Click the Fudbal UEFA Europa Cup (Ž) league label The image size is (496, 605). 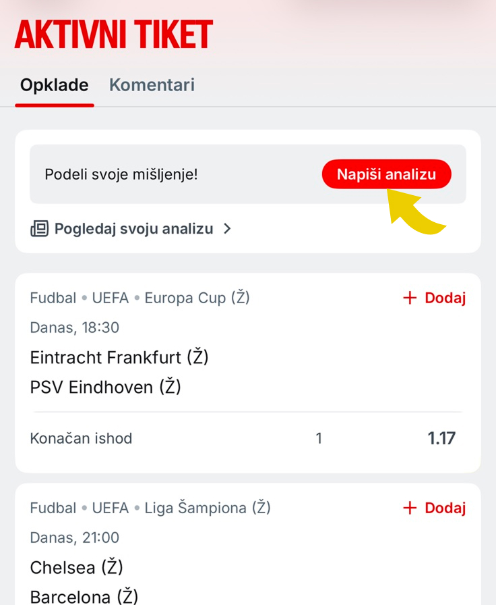pyautogui.click(x=140, y=298)
